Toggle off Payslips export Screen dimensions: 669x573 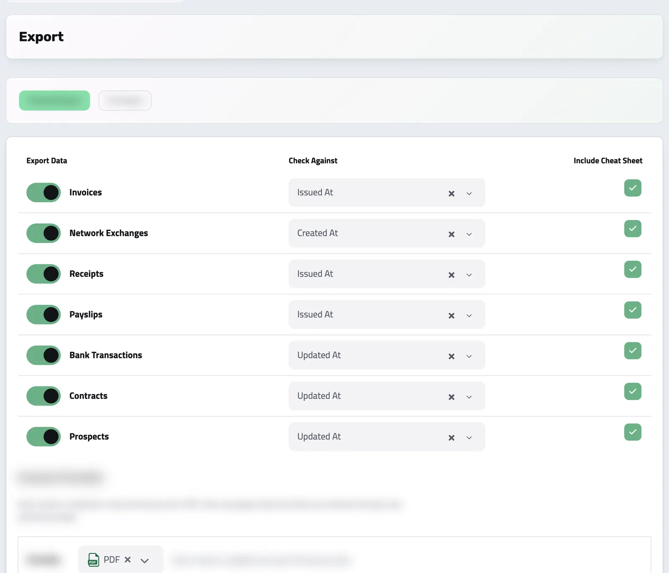pos(43,314)
